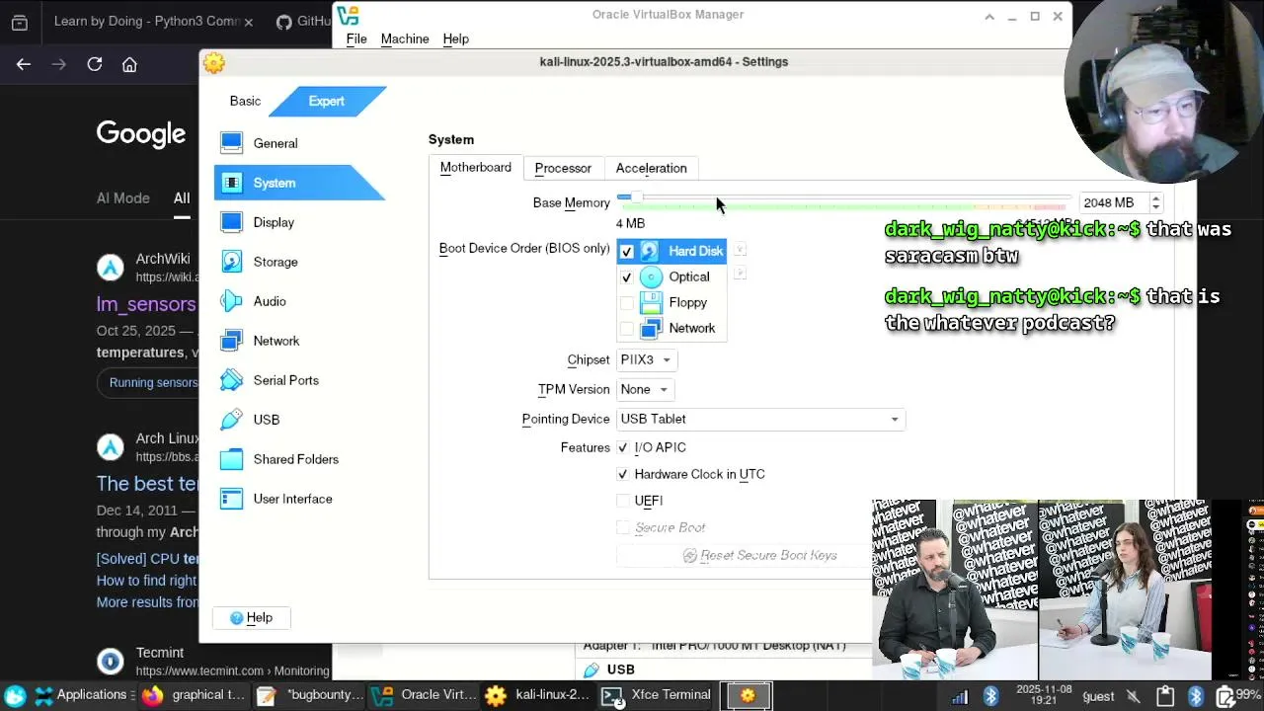Viewport: 1264px width, 711px height.
Task: Switch to Motherboard tab
Action: pyautogui.click(x=475, y=168)
